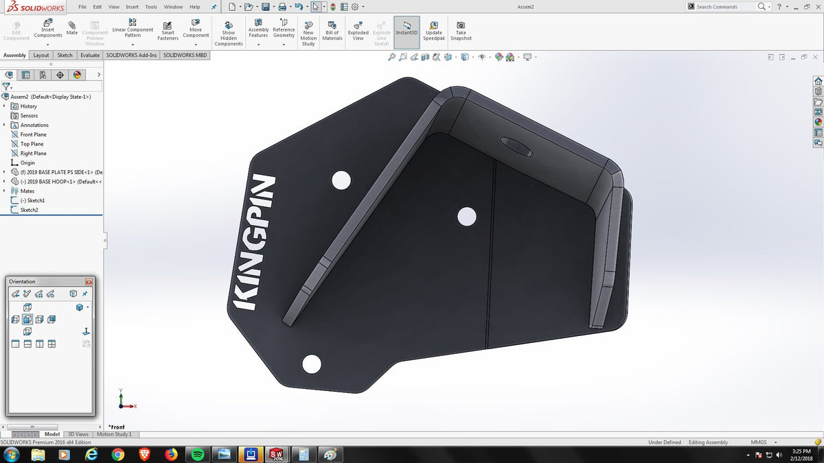This screenshot has width=824, height=463.
Task: Pin the Orientation dialog
Action: (85, 294)
